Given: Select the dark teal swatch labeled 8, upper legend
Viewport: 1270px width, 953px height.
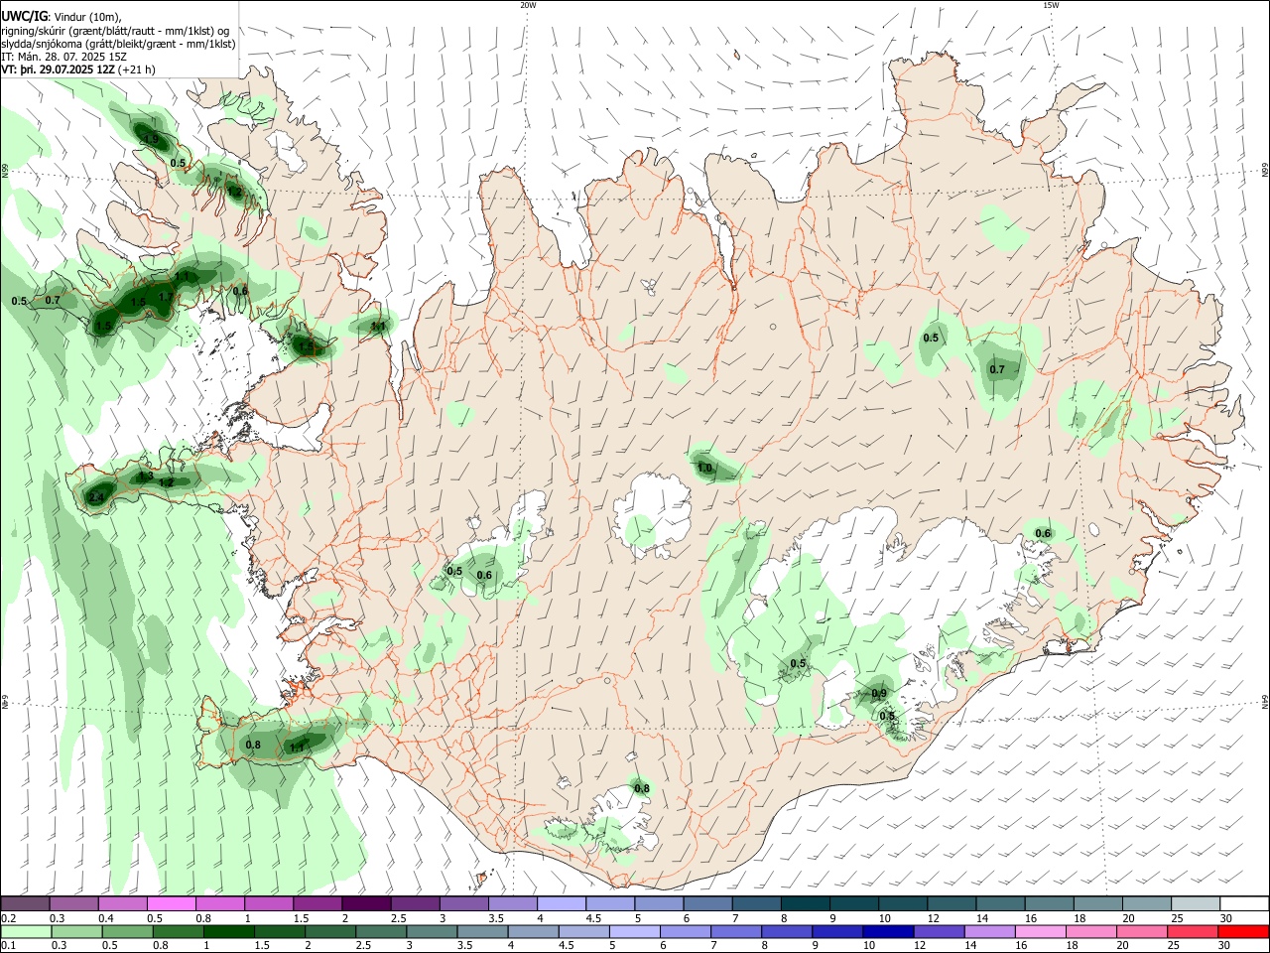Looking at the screenshot, I should [806, 904].
